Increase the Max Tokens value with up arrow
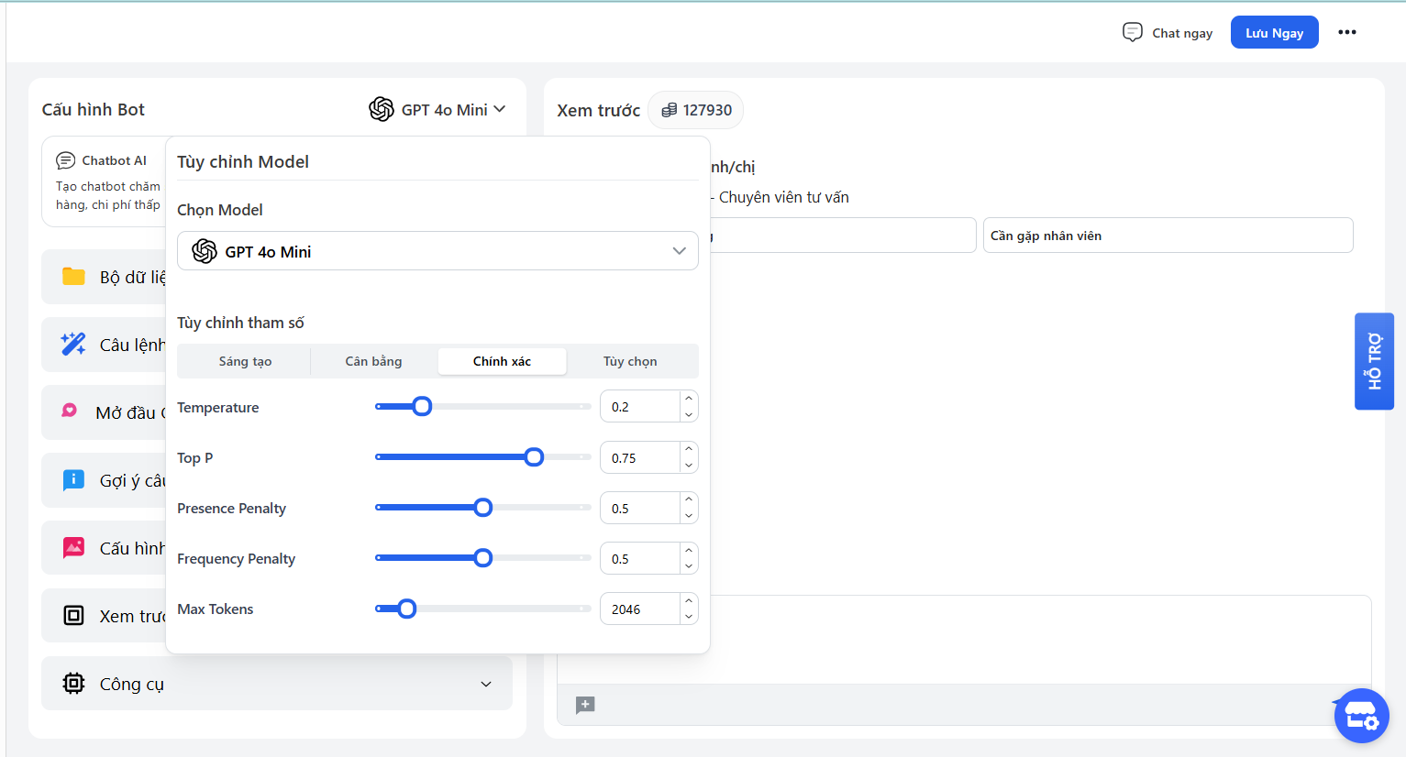The width and height of the screenshot is (1406, 757). (689, 601)
